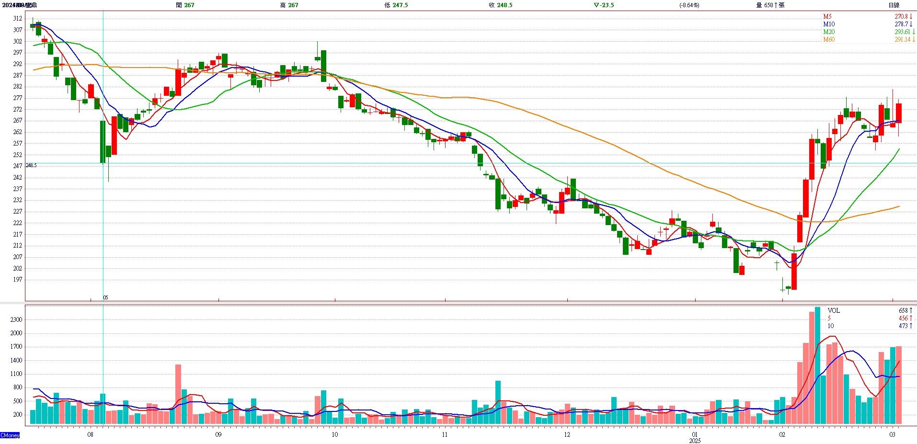Click the '日線' daily chart label
The height and width of the screenshot is (444, 917).
(894, 5)
